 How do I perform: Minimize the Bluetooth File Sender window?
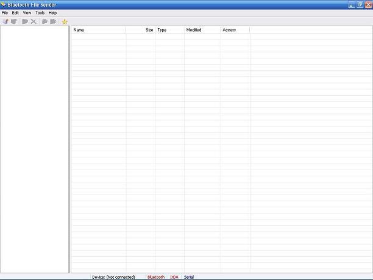[351, 5]
